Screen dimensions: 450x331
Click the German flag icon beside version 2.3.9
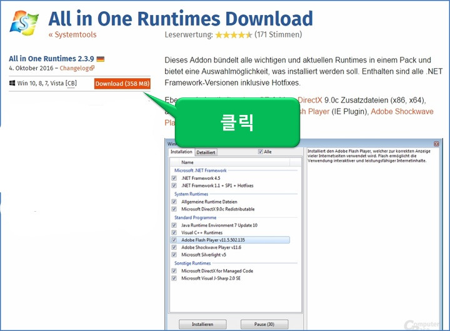(101, 59)
